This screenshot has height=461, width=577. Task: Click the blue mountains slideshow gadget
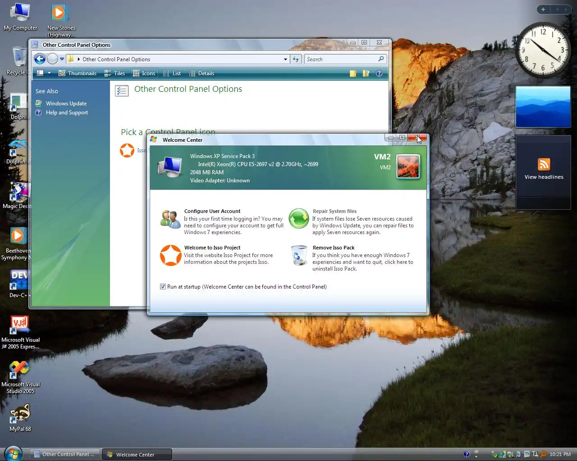coord(543,107)
